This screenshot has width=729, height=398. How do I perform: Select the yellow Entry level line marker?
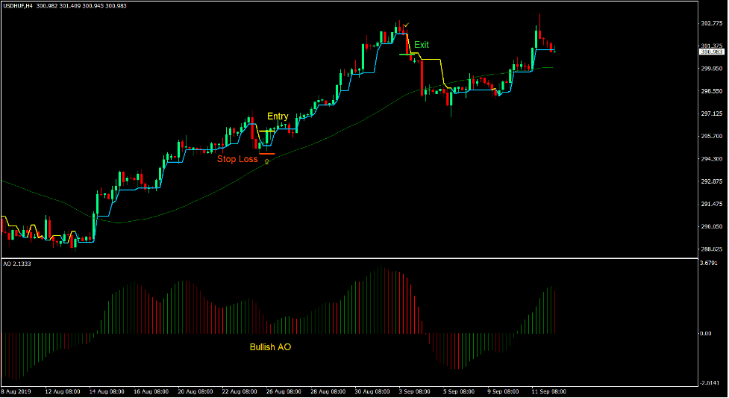click(x=267, y=131)
